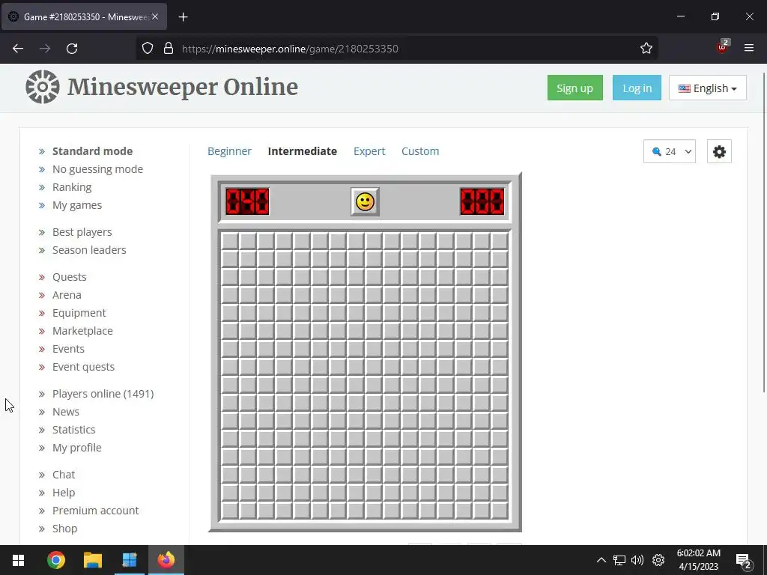767x575 pixels.
Task: Click the browser reload icon
Action: [x=72, y=49]
